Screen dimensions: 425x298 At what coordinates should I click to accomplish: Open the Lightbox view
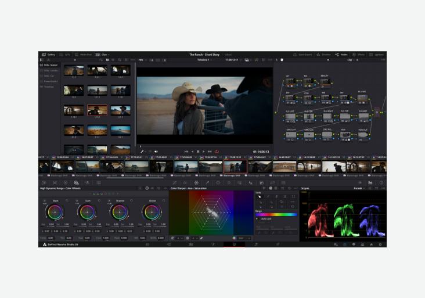pos(376,55)
